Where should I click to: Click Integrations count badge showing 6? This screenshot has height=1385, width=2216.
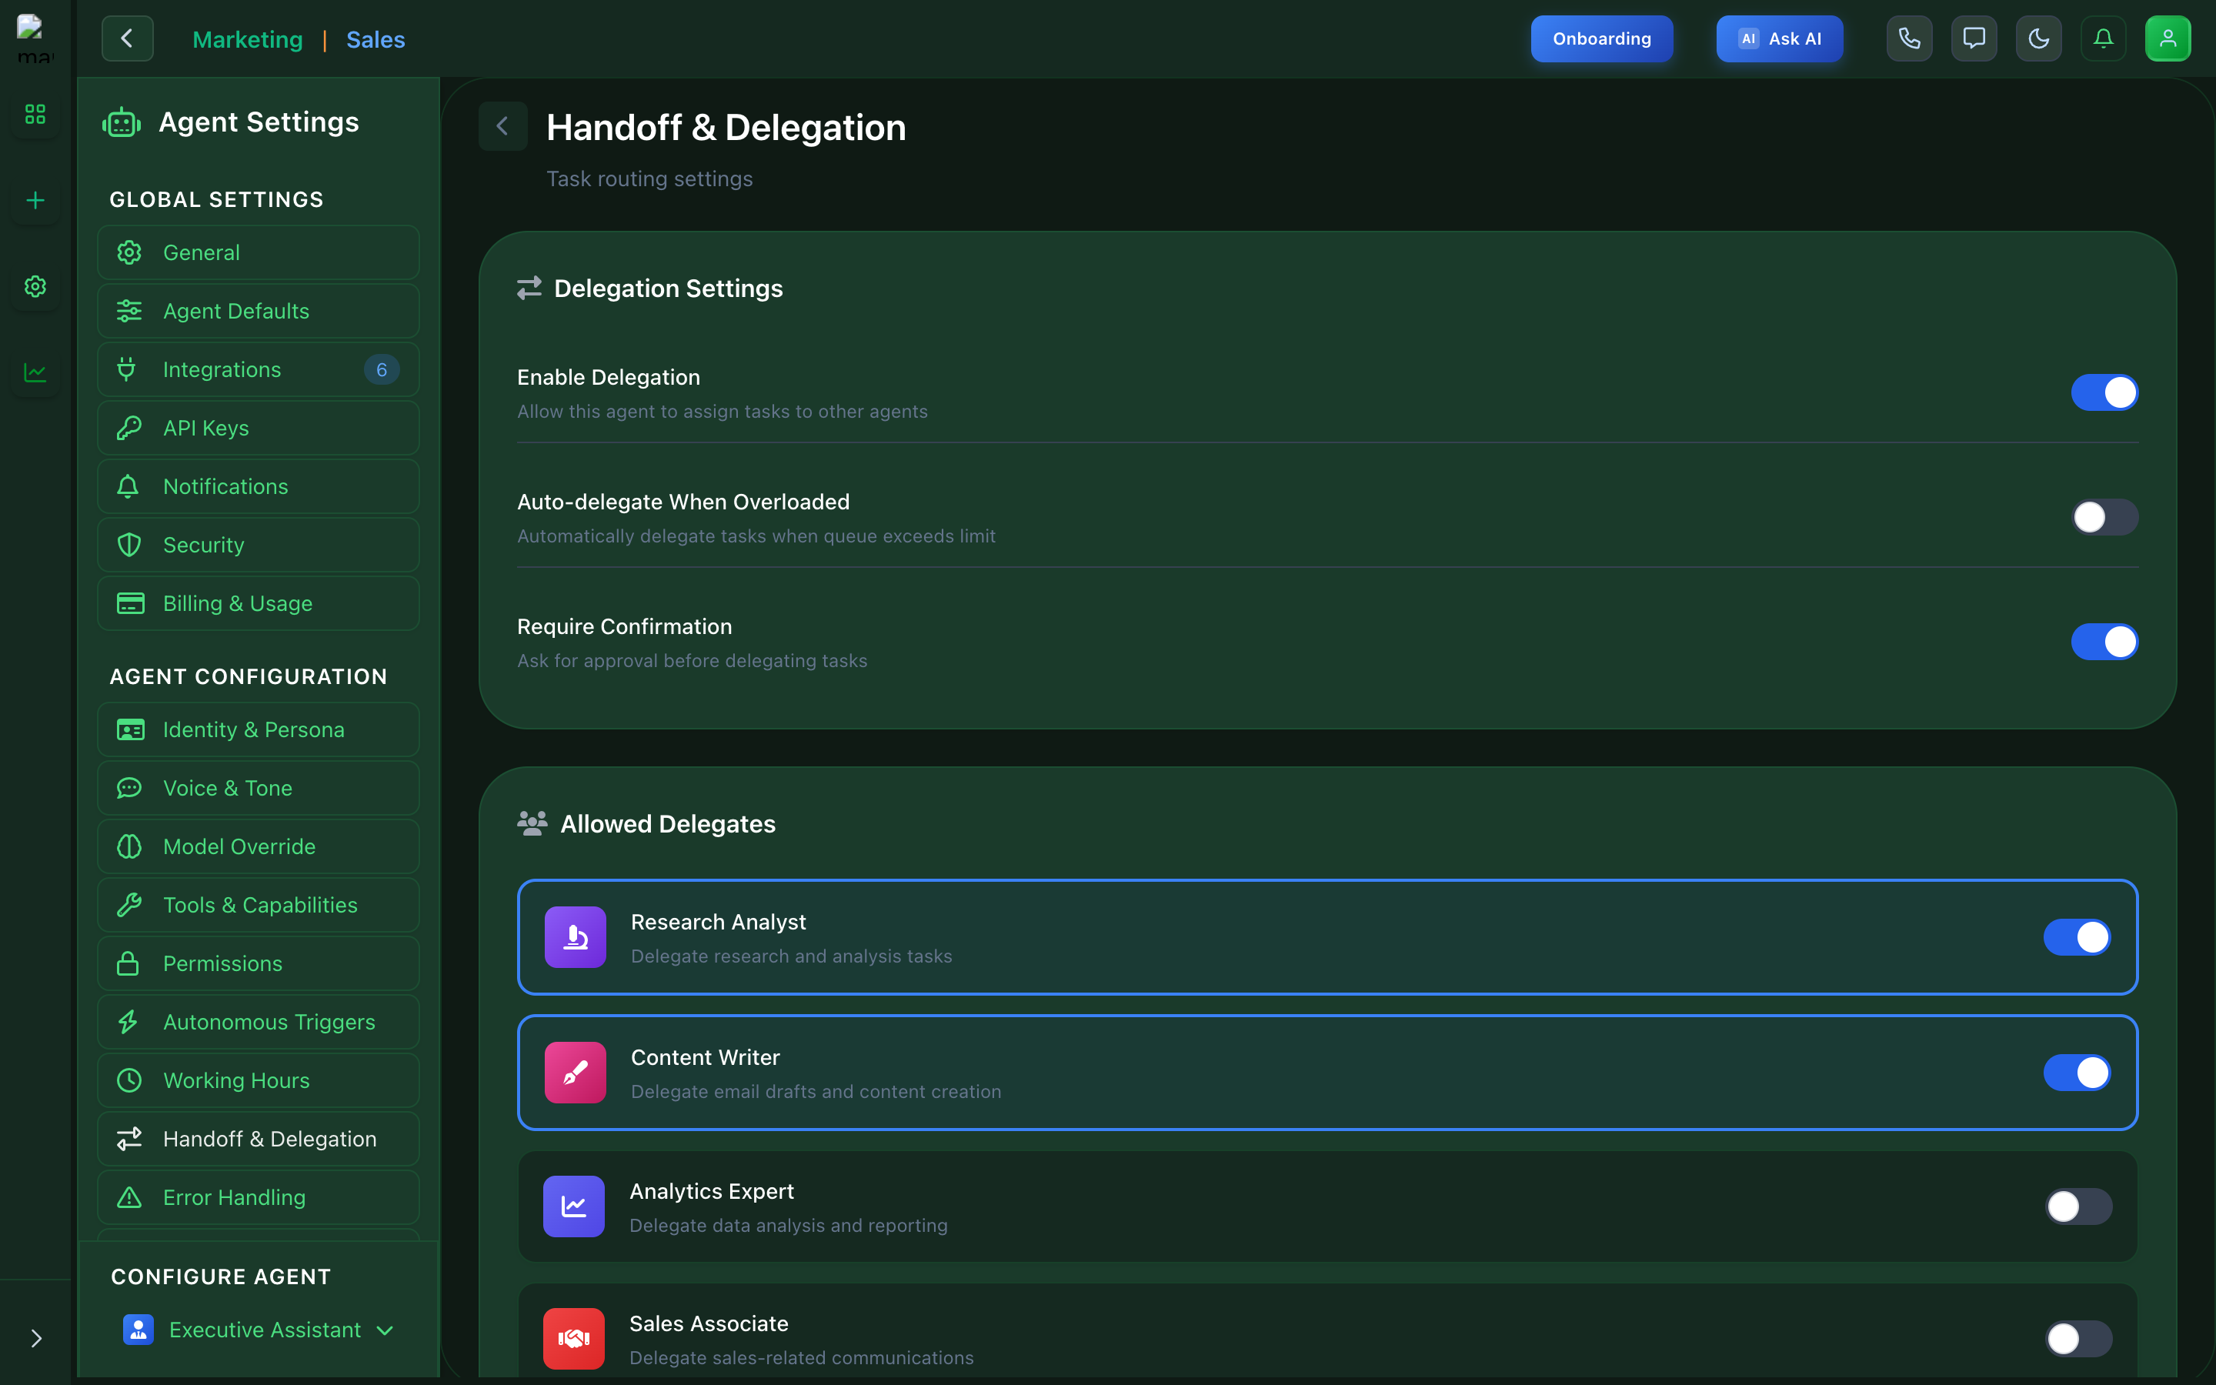coord(382,370)
